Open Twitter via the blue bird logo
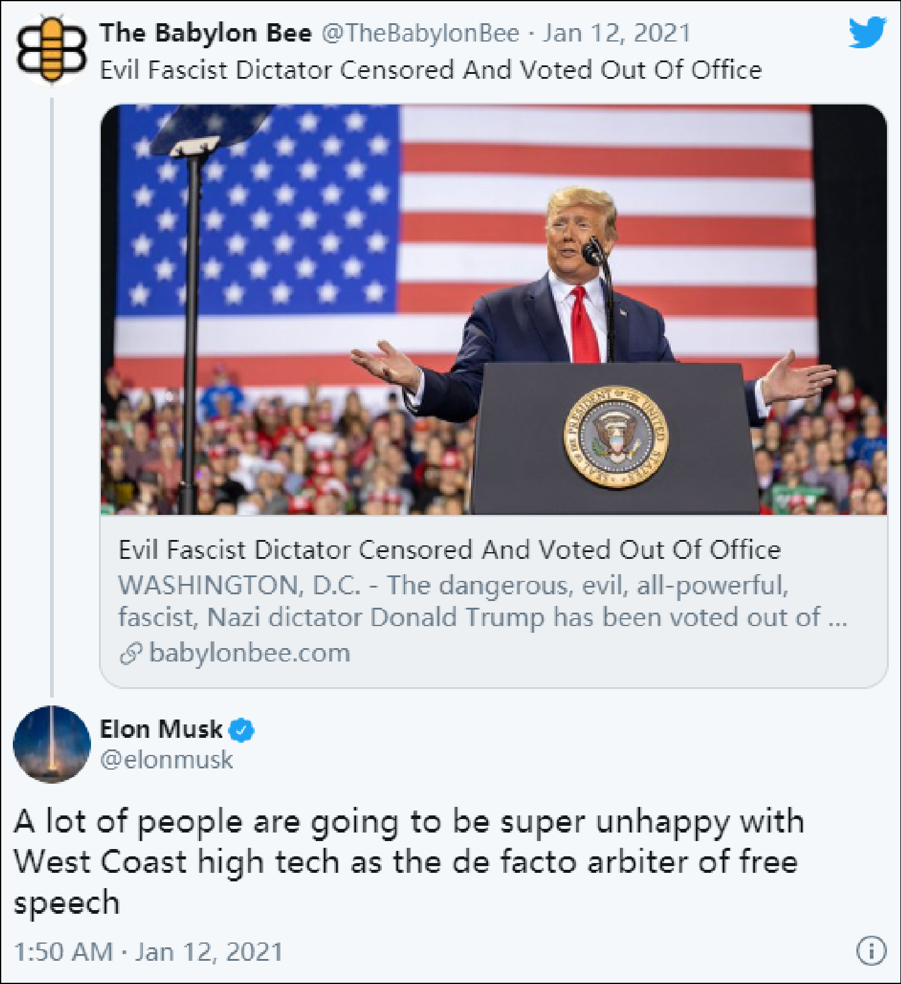 [x=867, y=32]
